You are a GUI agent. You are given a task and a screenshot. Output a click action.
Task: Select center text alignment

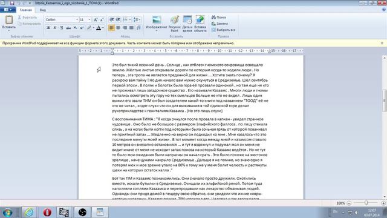[x=119, y=28]
